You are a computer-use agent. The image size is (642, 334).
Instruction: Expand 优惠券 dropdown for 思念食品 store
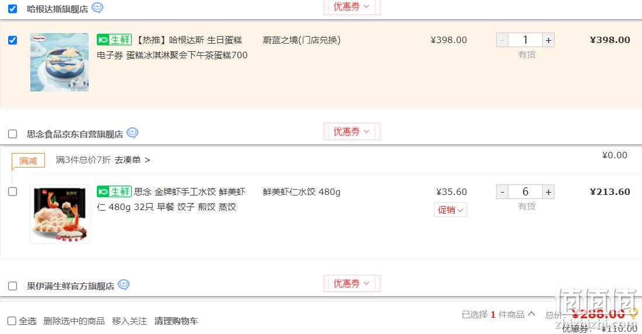[352, 132]
